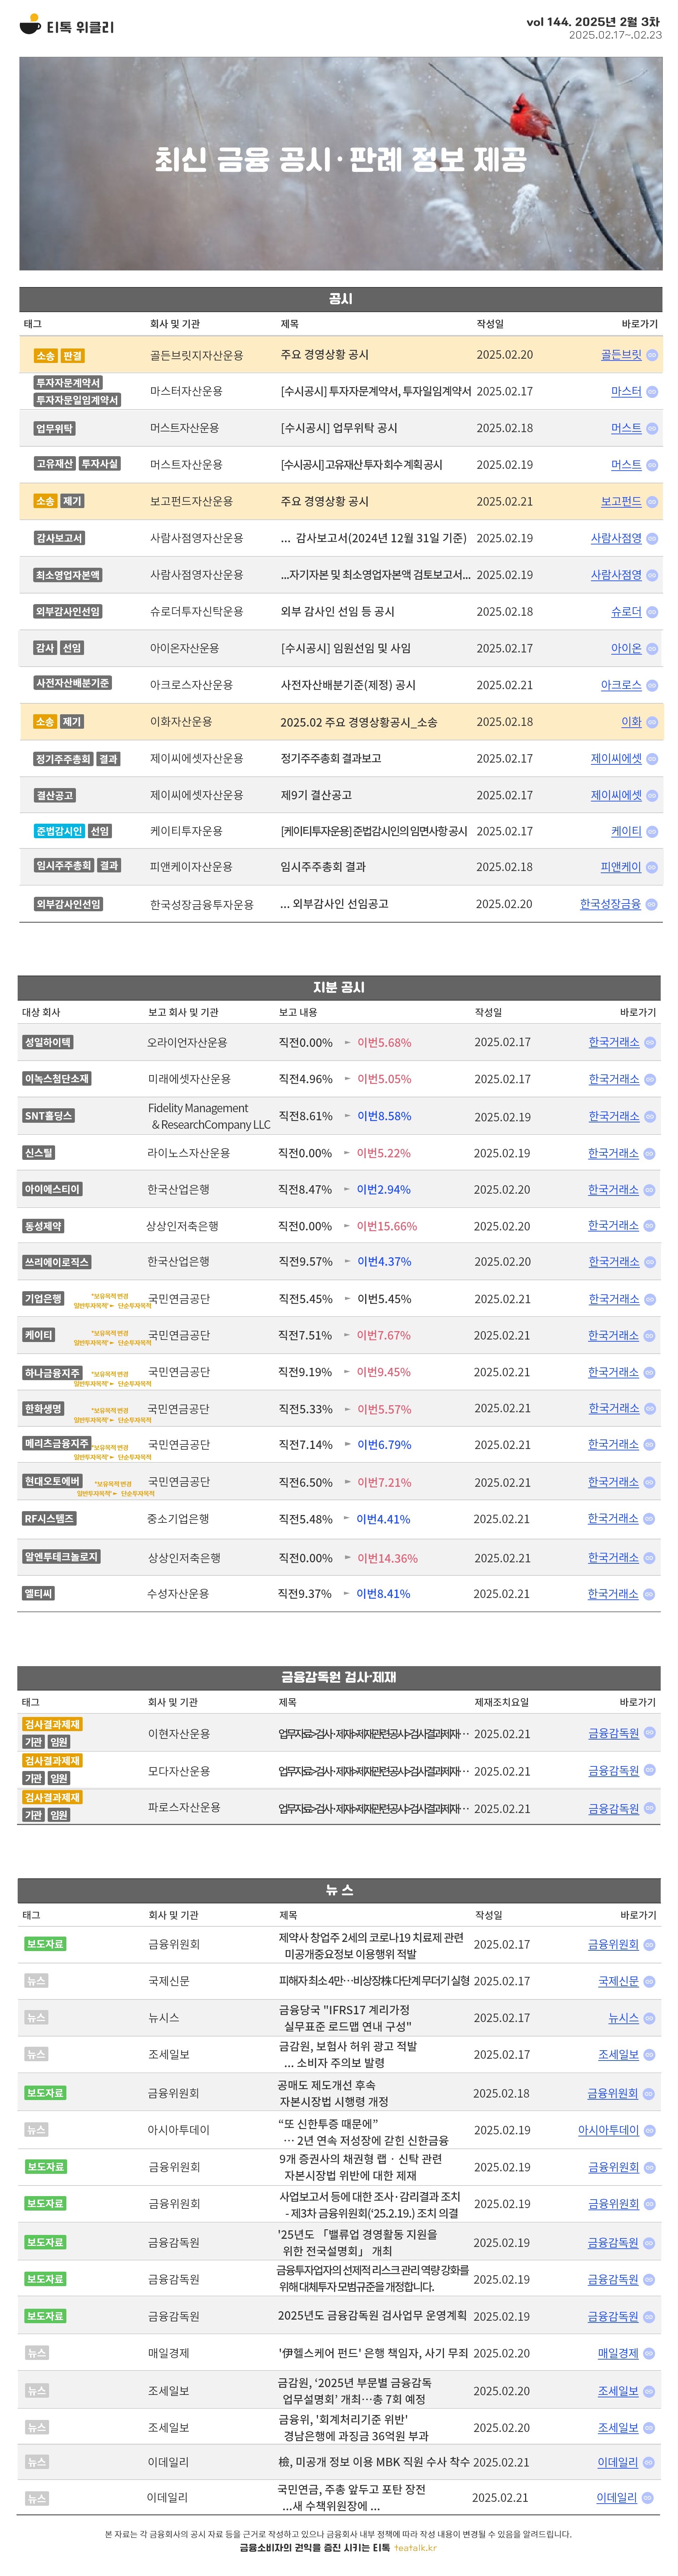Click the winter cardinal banner image
678x2576 pixels.
point(340,163)
